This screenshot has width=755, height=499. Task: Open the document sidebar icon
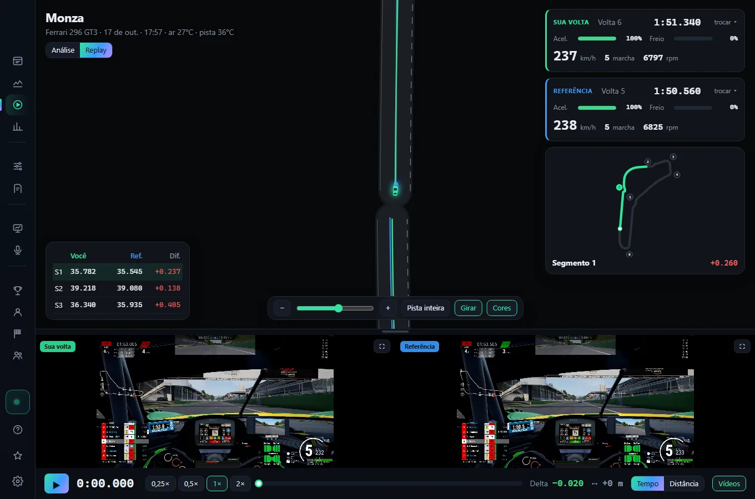coord(18,189)
